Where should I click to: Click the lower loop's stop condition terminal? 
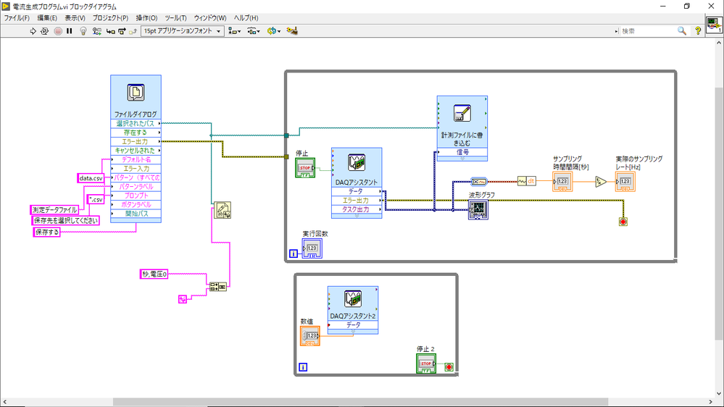449,367
